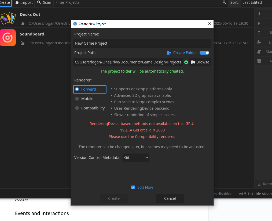
Task: Toggle the Create Folder switch
Action: (204, 53)
